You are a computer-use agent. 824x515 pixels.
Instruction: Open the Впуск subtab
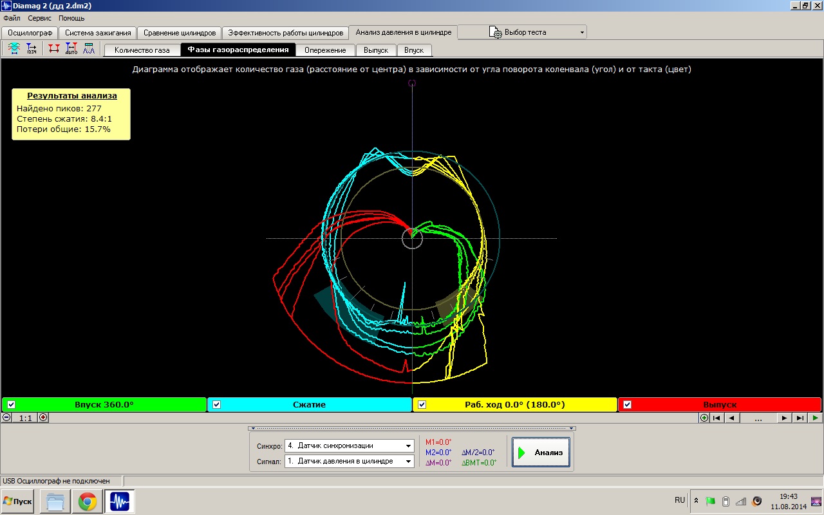[x=414, y=50]
